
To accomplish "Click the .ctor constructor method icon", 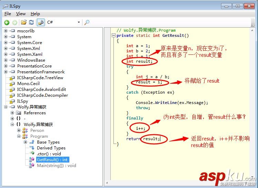I will point(32,153).
